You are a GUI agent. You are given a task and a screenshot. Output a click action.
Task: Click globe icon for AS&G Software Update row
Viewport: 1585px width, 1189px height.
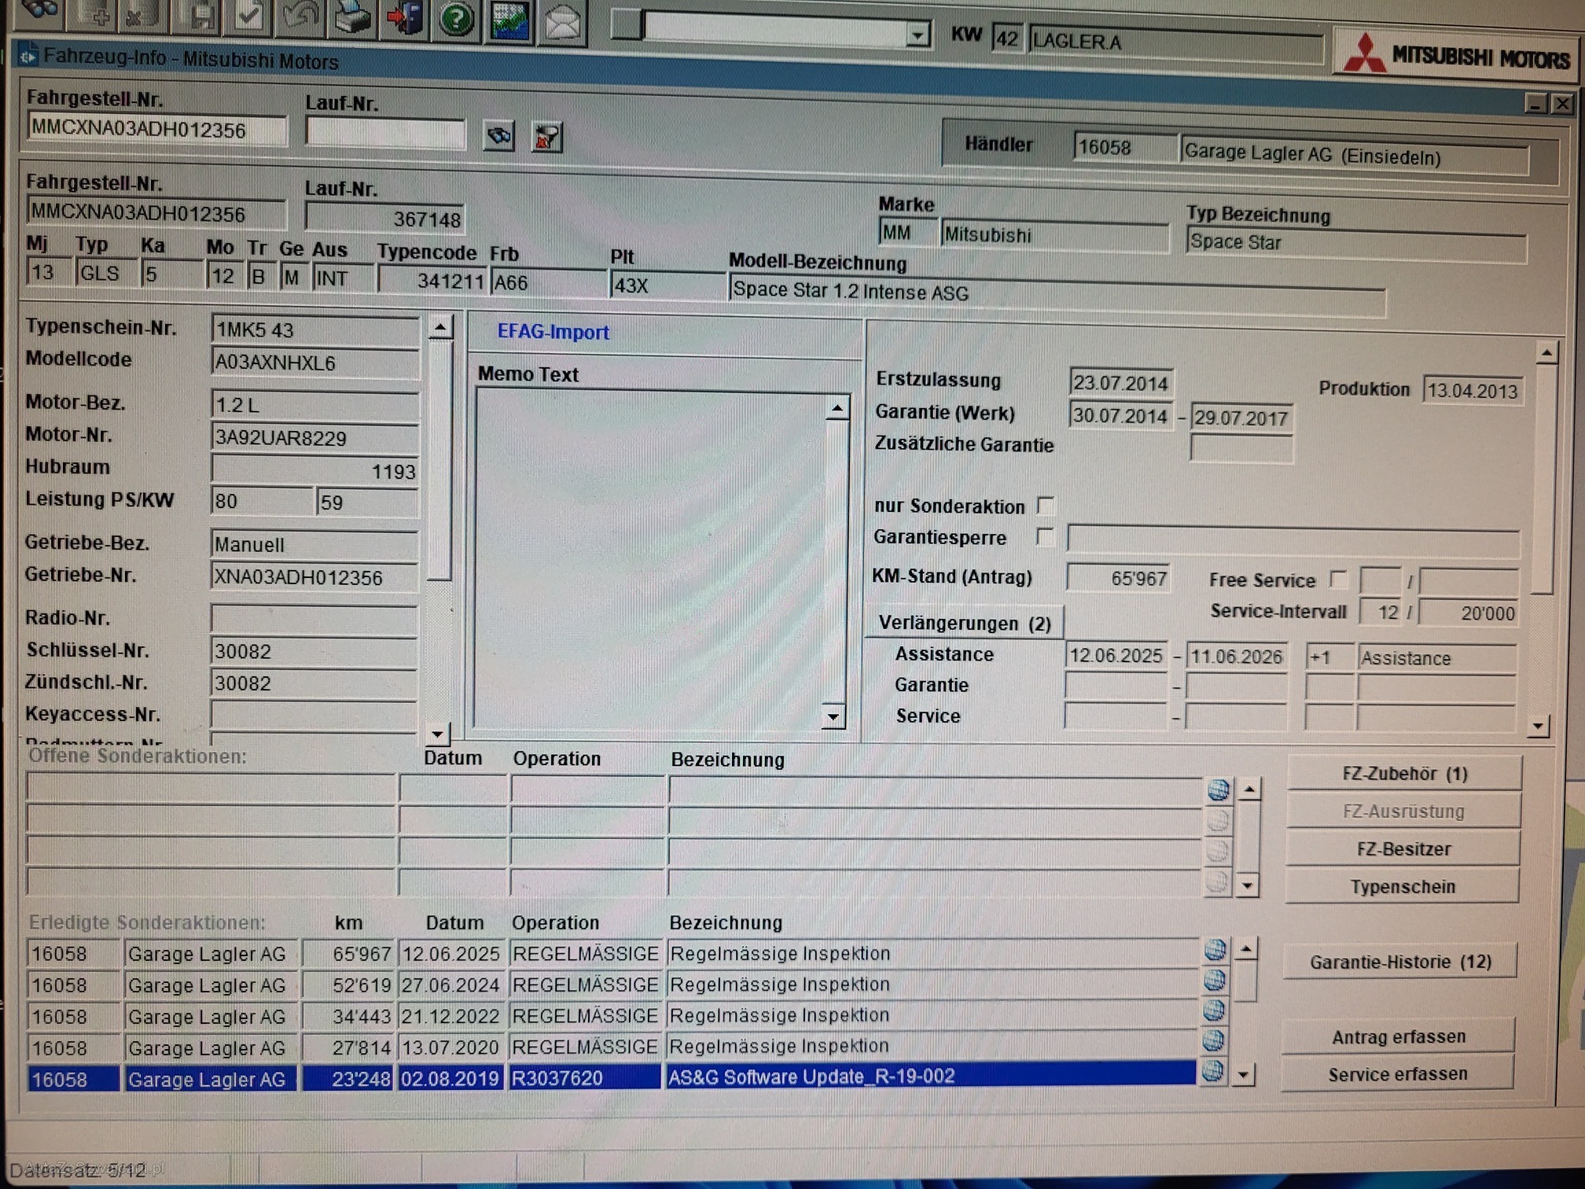click(x=1213, y=1071)
